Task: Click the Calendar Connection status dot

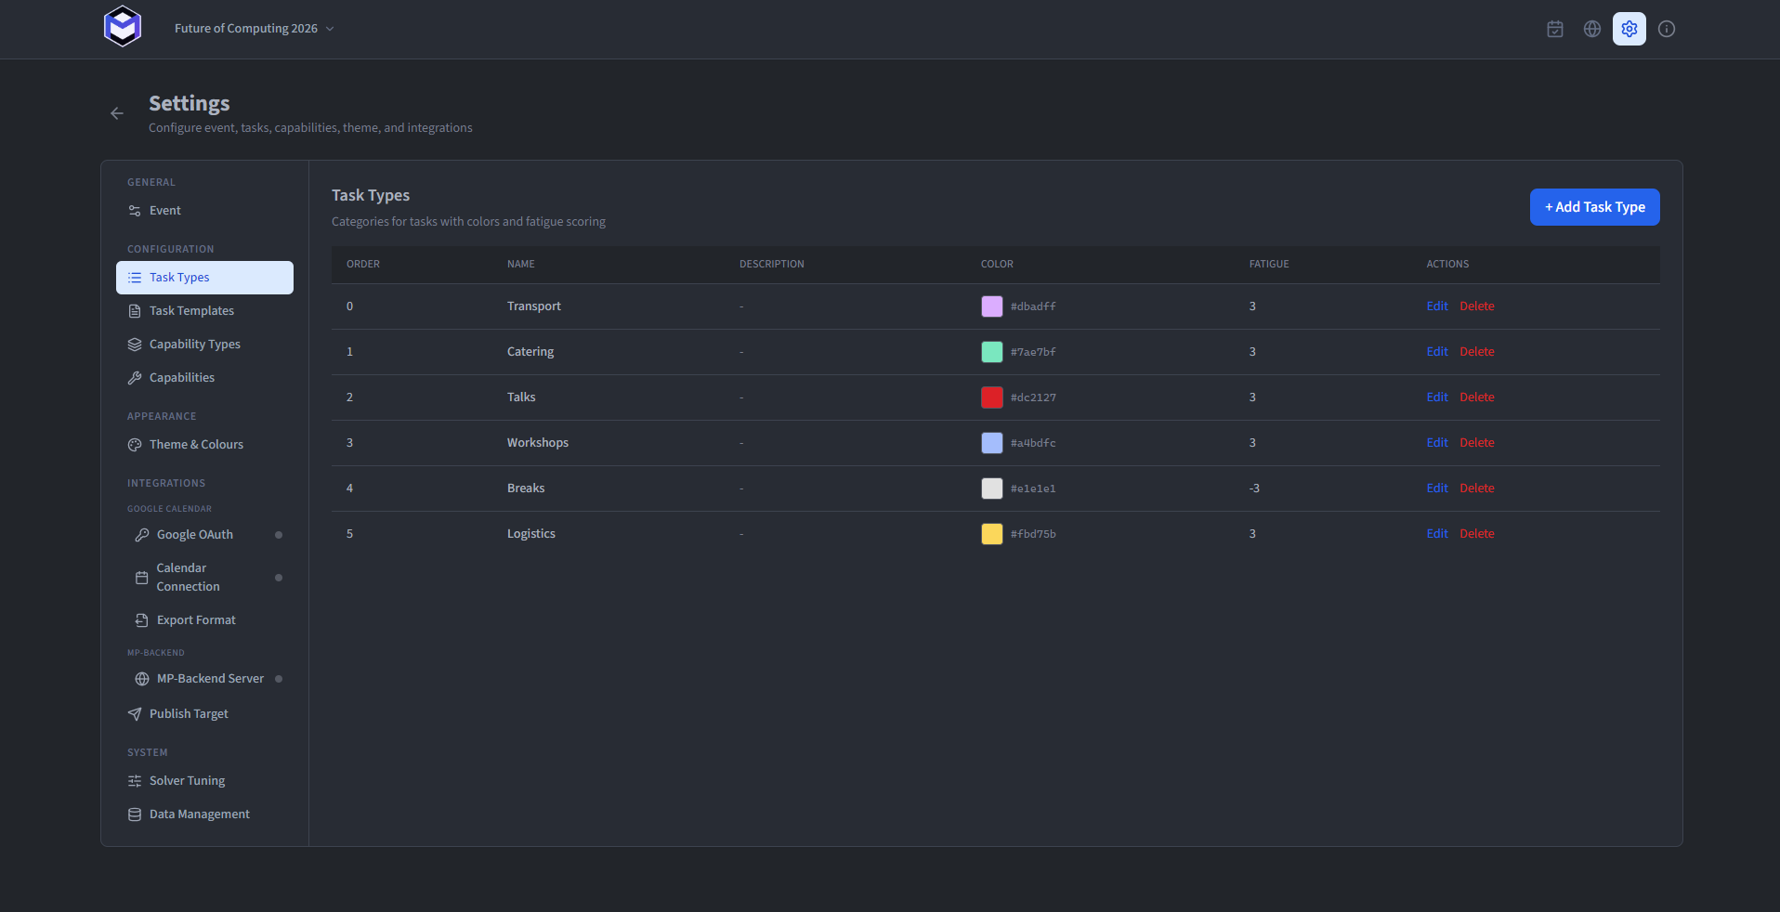Action: (279, 578)
